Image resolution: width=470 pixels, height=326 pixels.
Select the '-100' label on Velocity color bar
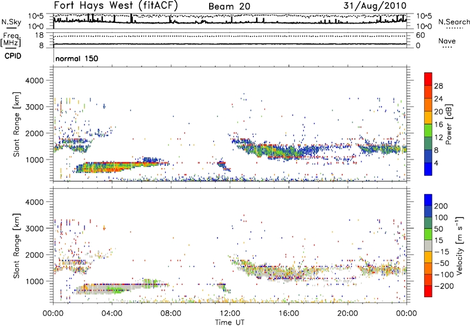click(x=443, y=275)
